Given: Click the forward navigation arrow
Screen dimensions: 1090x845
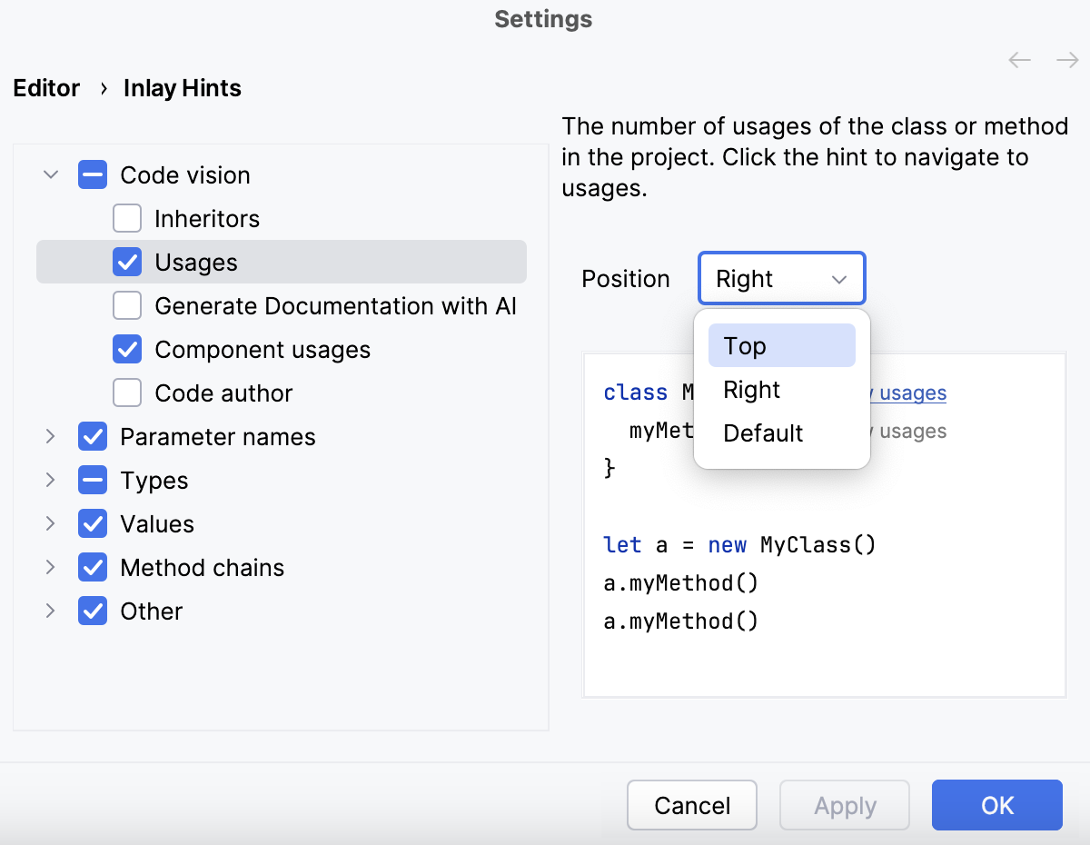Looking at the screenshot, I should [1066, 59].
